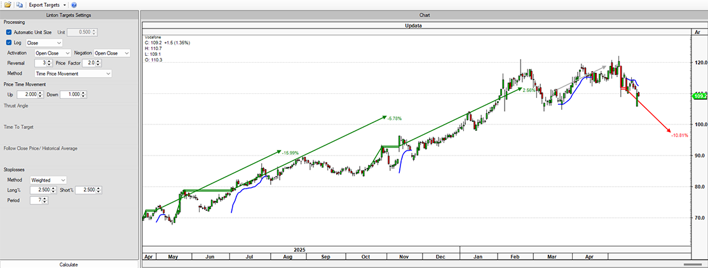This screenshot has width=708, height=268.
Task: Click the green 109.2 price label on the axis
Action: pos(699,96)
